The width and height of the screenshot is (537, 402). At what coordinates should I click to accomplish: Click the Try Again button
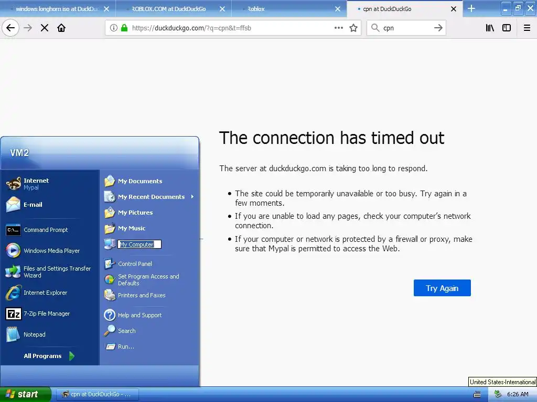click(x=442, y=288)
